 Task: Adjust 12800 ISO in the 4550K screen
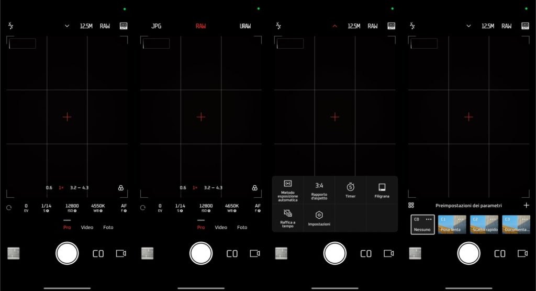pyautogui.click(x=72, y=208)
